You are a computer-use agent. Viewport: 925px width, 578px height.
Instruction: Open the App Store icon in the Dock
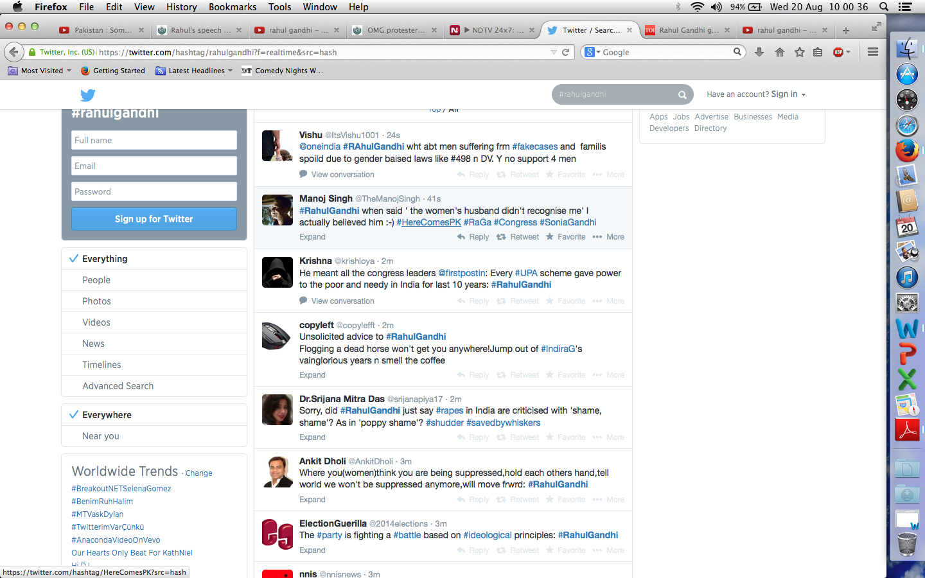point(907,74)
